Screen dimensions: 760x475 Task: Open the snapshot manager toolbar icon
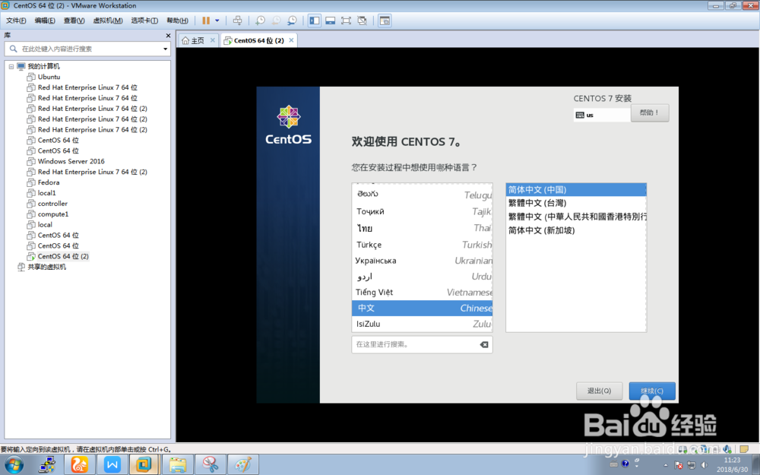292,21
